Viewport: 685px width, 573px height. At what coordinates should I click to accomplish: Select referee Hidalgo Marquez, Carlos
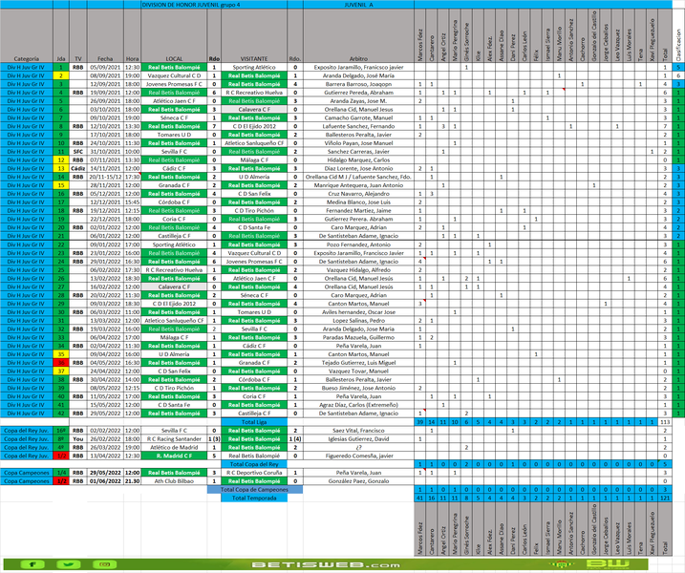pyautogui.click(x=358, y=159)
